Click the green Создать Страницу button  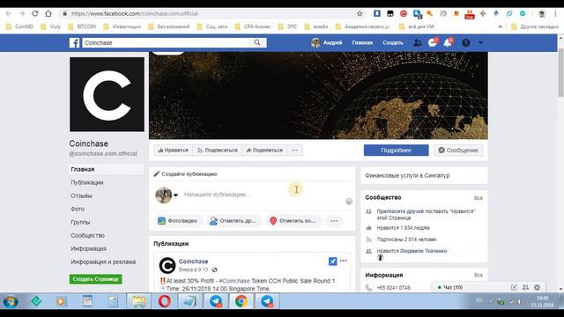[96, 279]
